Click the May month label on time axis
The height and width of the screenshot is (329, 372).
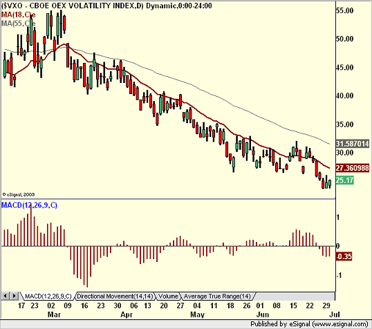point(197,314)
